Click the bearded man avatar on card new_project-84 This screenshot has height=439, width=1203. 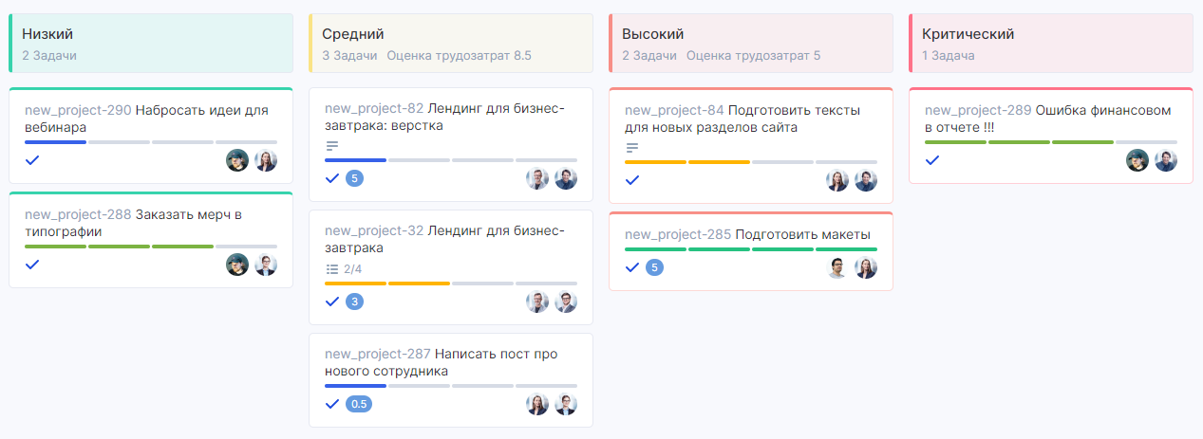(866, 180)
